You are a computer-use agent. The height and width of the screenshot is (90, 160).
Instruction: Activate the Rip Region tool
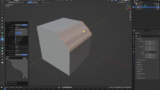(2, 65)
